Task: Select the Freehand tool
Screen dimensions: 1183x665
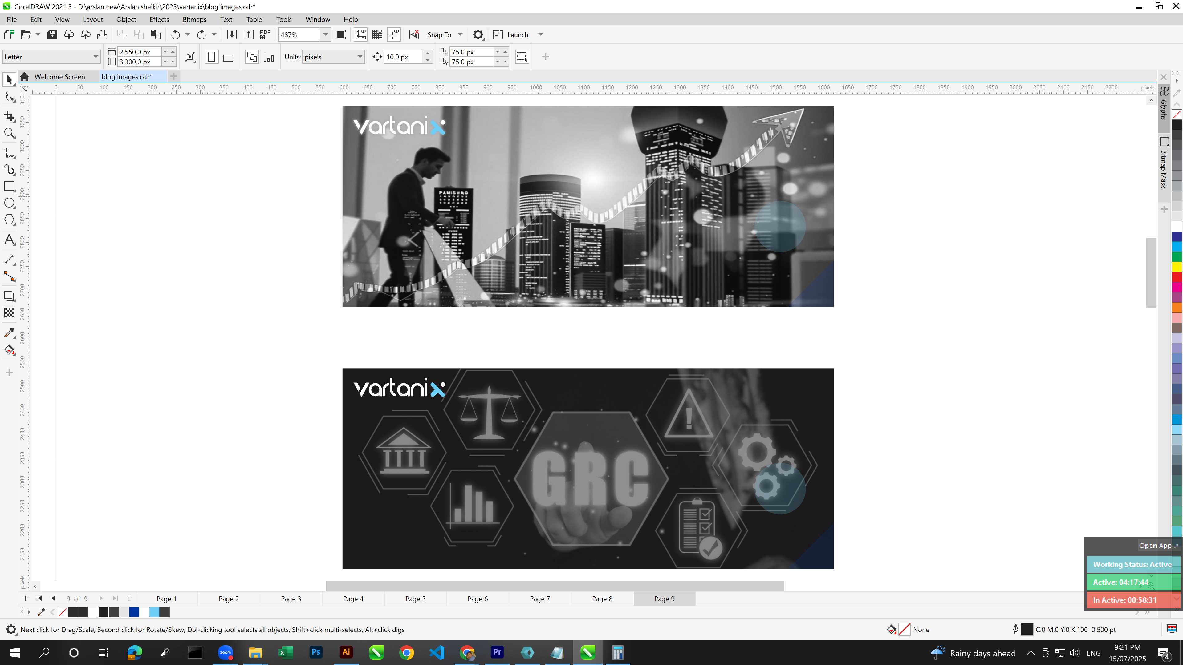Action: pyautogui.click(x=9, y=153)
